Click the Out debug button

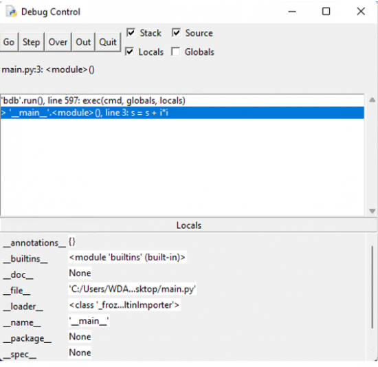pos(83,42)
